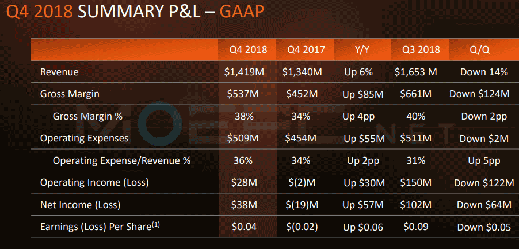Click the slide title 'SUMMARY P&L – GAAP'
The image size is (519, 249).
(x=170, y=12)
